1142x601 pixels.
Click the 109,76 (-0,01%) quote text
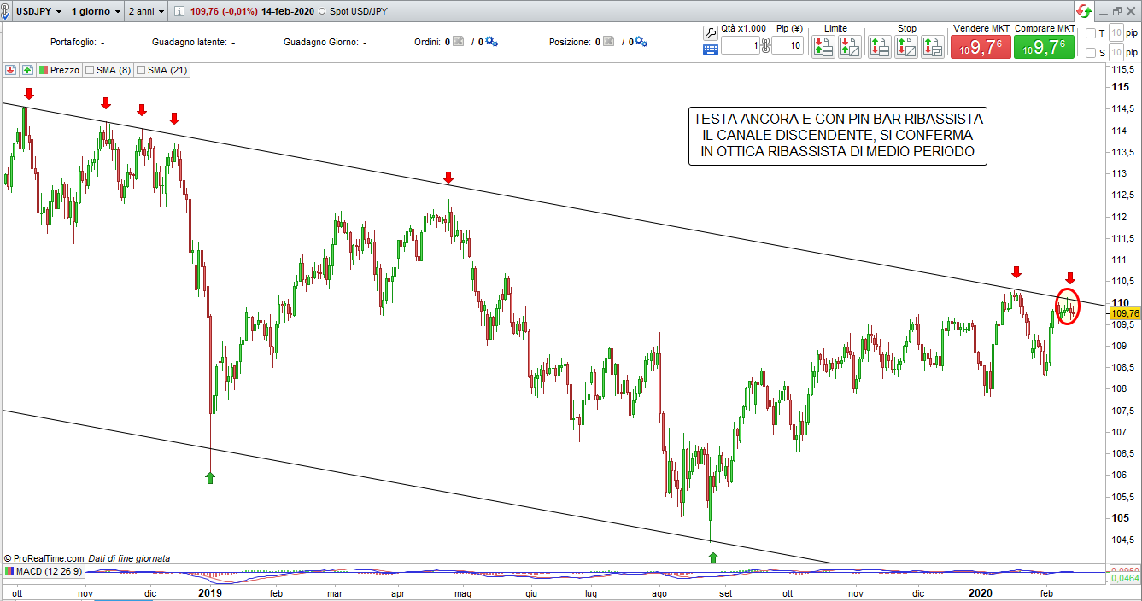(222, 12)
